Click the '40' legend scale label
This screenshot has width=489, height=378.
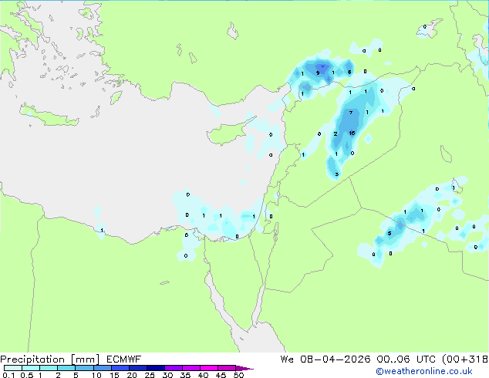203,375
